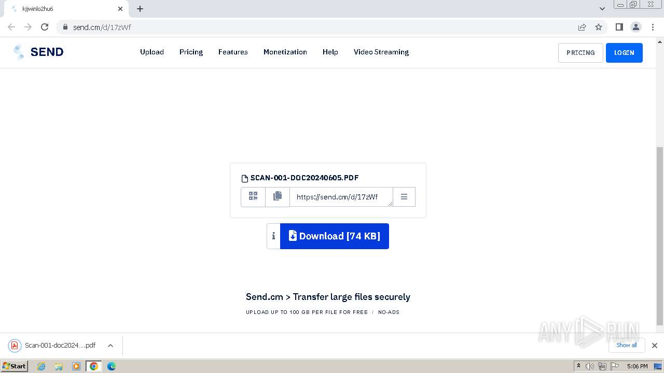Copy the link with the copy icon
664x373 pixels.
(278, 197)
